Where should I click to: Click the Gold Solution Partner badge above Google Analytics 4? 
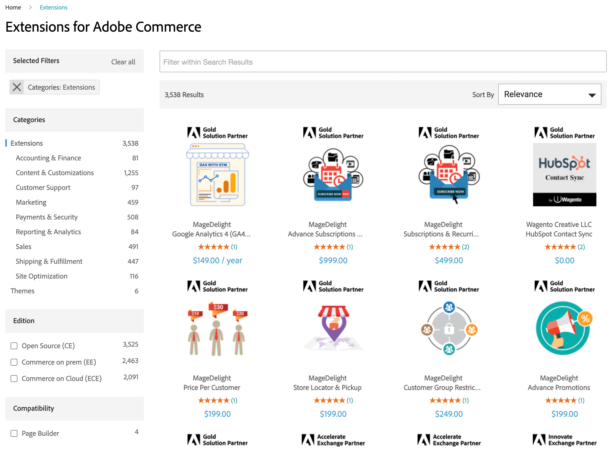pyautogui.click(x=217, y=133)
